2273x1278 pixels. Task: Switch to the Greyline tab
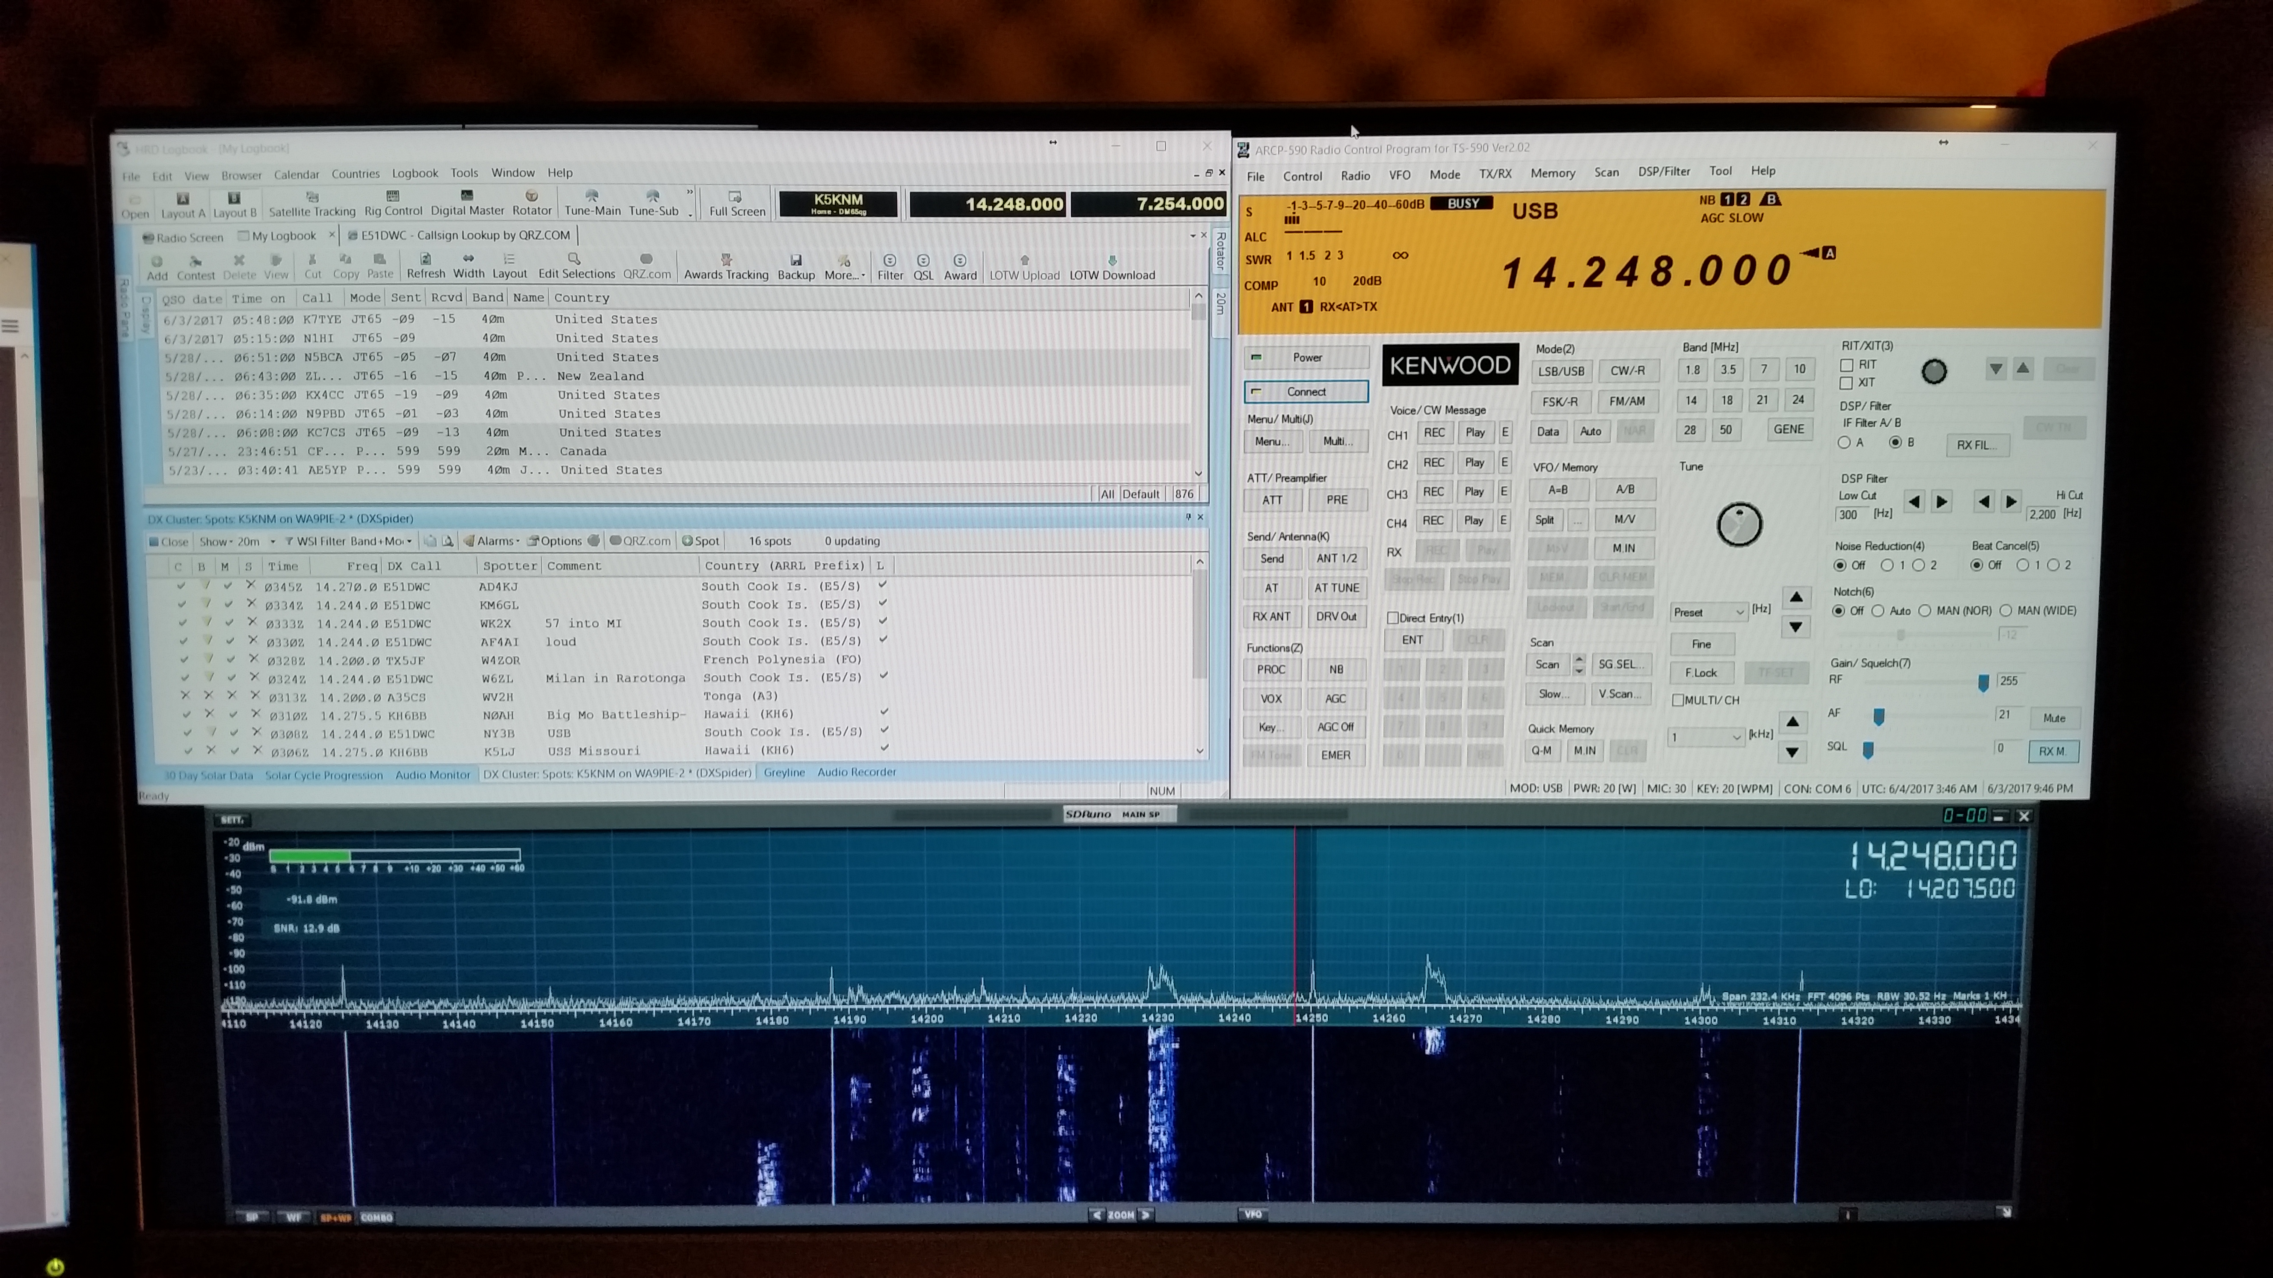click(x=783, y=772)
